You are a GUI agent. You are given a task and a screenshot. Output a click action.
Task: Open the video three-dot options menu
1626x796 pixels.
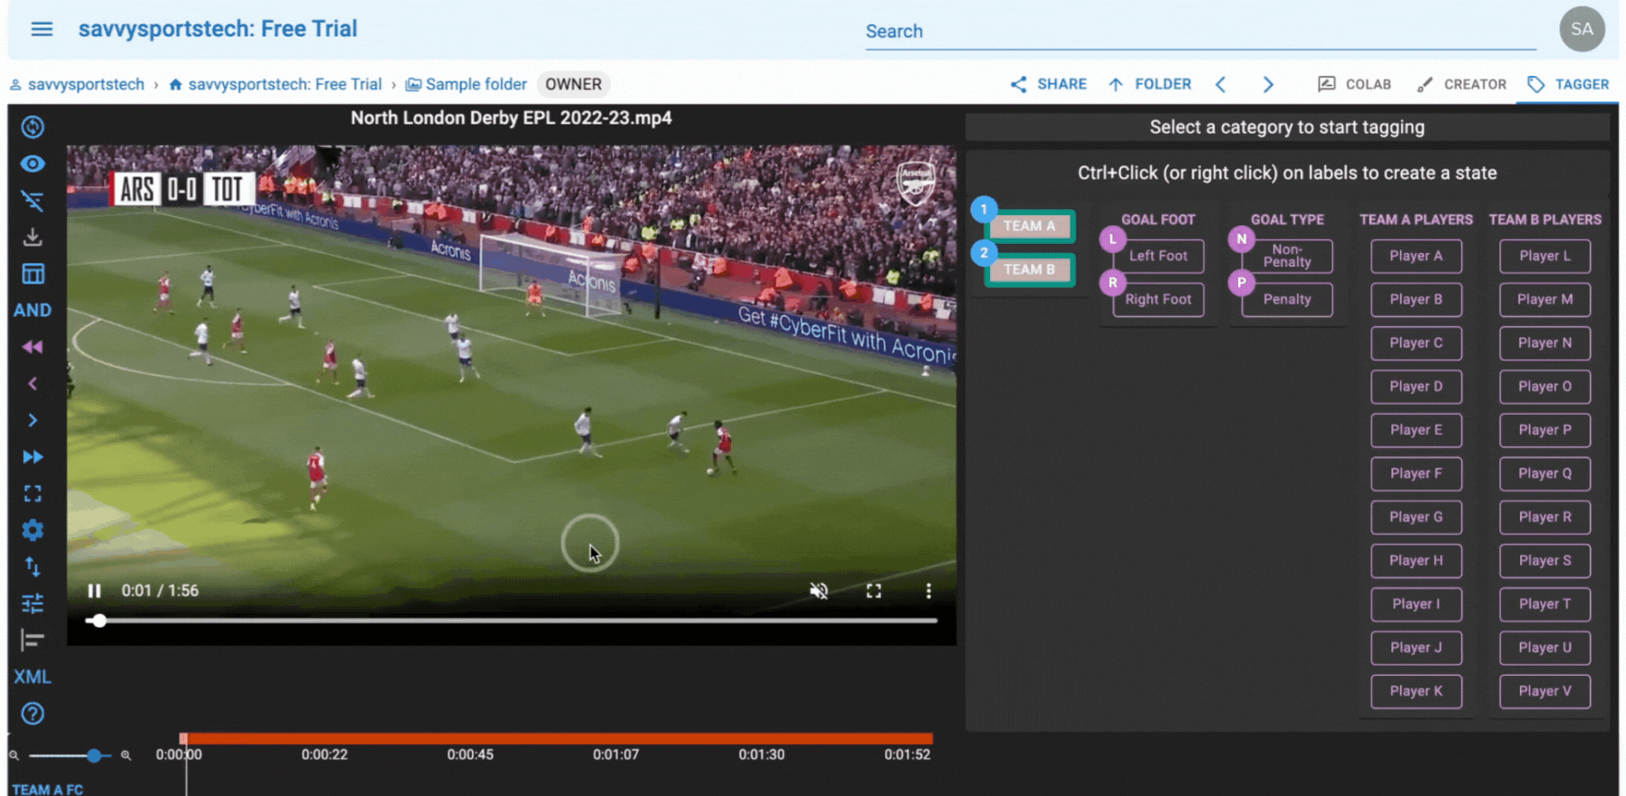point(928,591)
